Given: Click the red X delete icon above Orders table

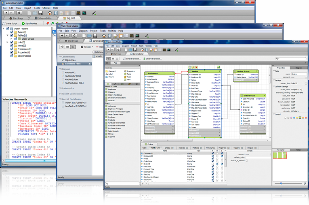Looking at the screenshot, I should [x=196, y=67].
